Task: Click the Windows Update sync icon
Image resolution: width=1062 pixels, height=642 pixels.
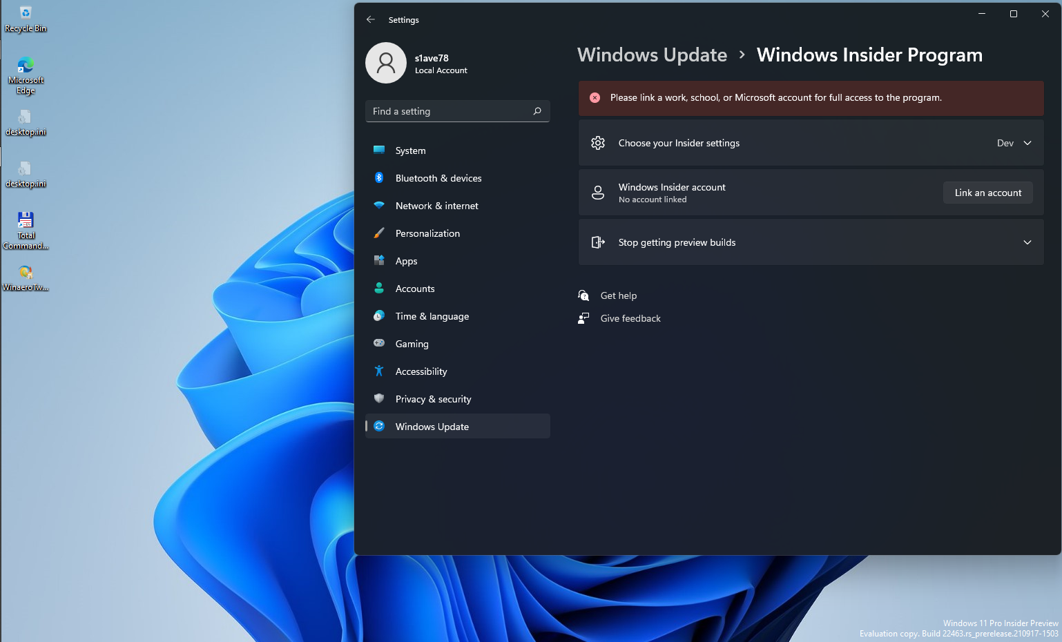Action: (379, 426)
